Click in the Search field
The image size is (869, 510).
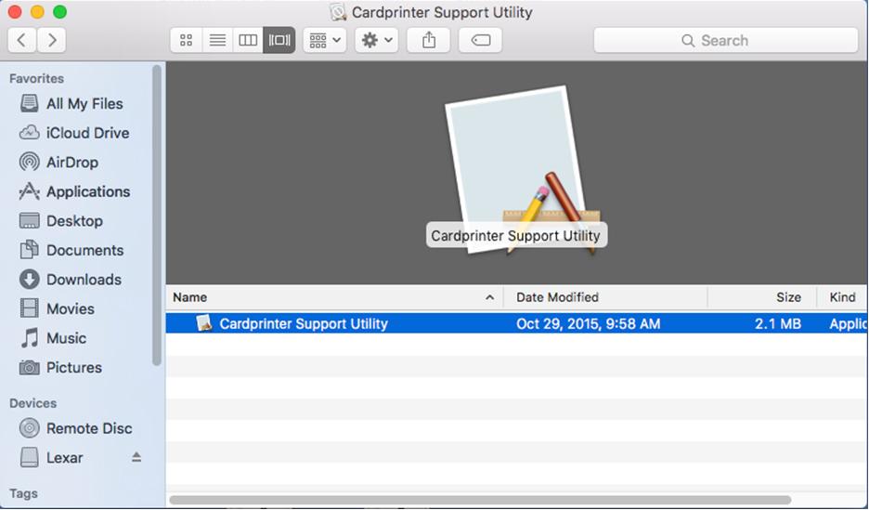(x=725, y=40)
